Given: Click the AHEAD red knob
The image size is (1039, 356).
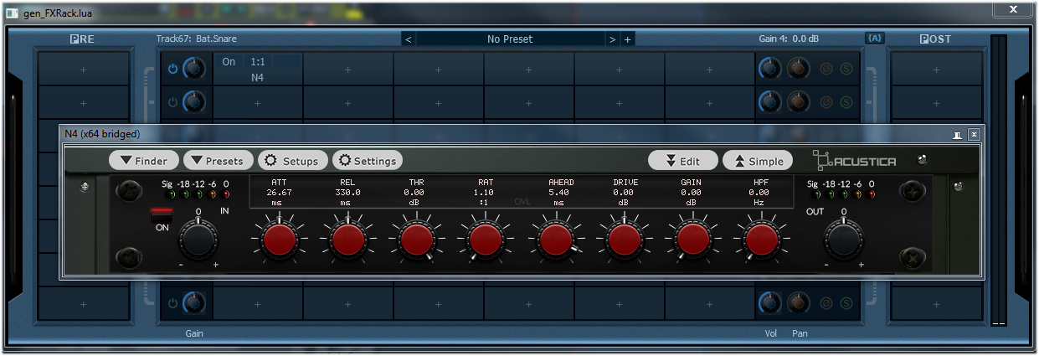Looking at the screenshot, I should pos(554,240).
